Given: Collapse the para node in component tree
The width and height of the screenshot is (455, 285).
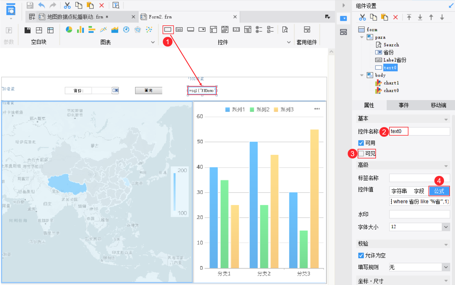Looking at the screenshot, I should pos(362,37).
